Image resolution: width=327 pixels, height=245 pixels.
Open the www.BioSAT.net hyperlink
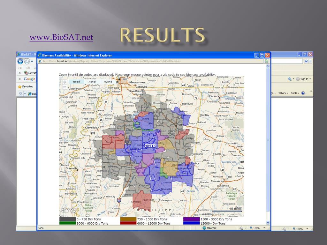click(x=61, y=37)
